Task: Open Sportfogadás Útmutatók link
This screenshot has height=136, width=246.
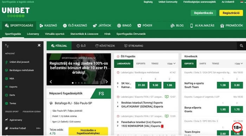Action: coord(131,34)
